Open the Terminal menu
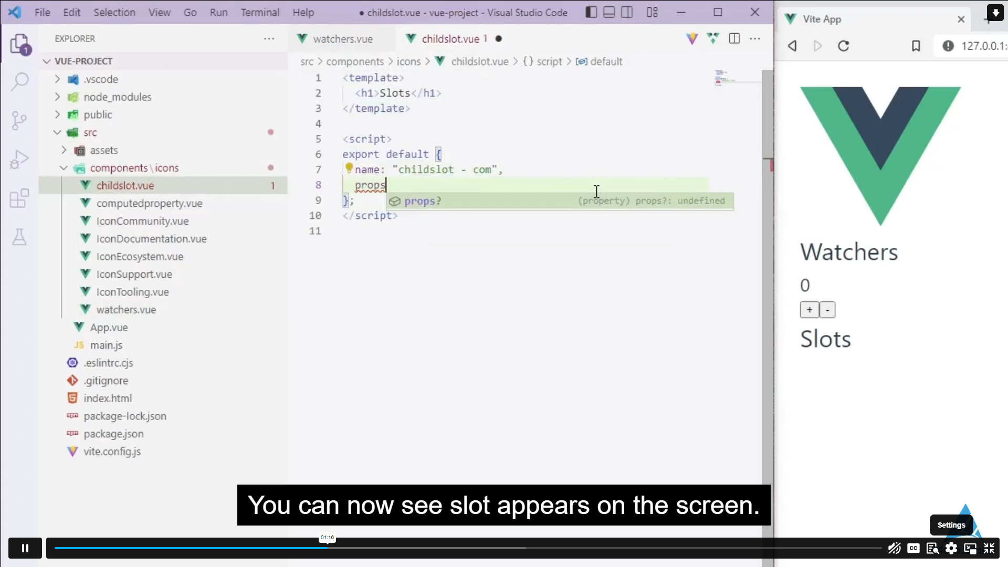The height and width of the screenshot is (567, 1008). 260,12
